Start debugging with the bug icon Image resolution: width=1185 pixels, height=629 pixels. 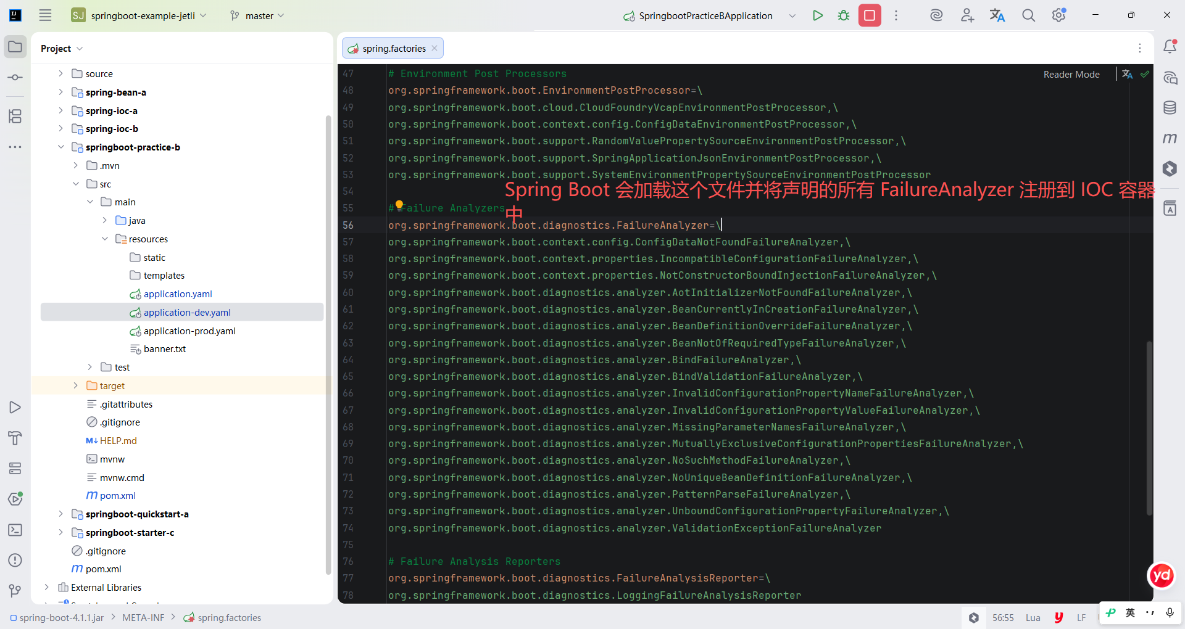click(x=844, y=15)
